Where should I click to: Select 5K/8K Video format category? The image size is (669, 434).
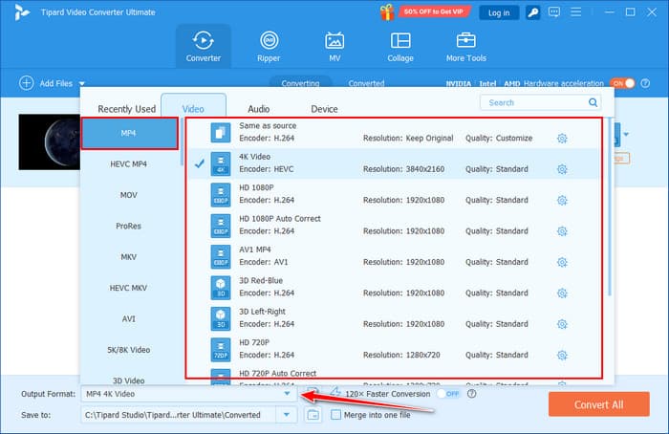tap(128, 350)
